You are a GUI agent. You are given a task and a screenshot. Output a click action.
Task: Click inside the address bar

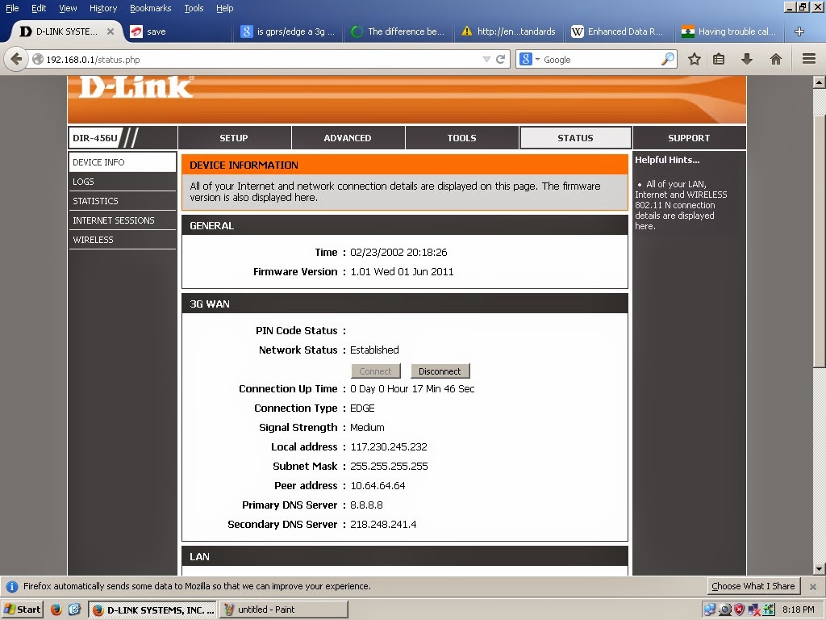tap(242, 59)
